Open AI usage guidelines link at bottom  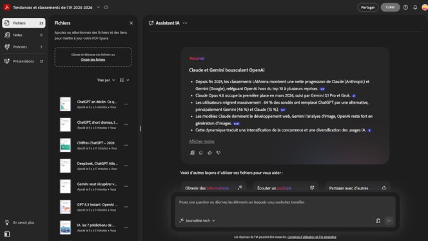click(x=312, y=237)
